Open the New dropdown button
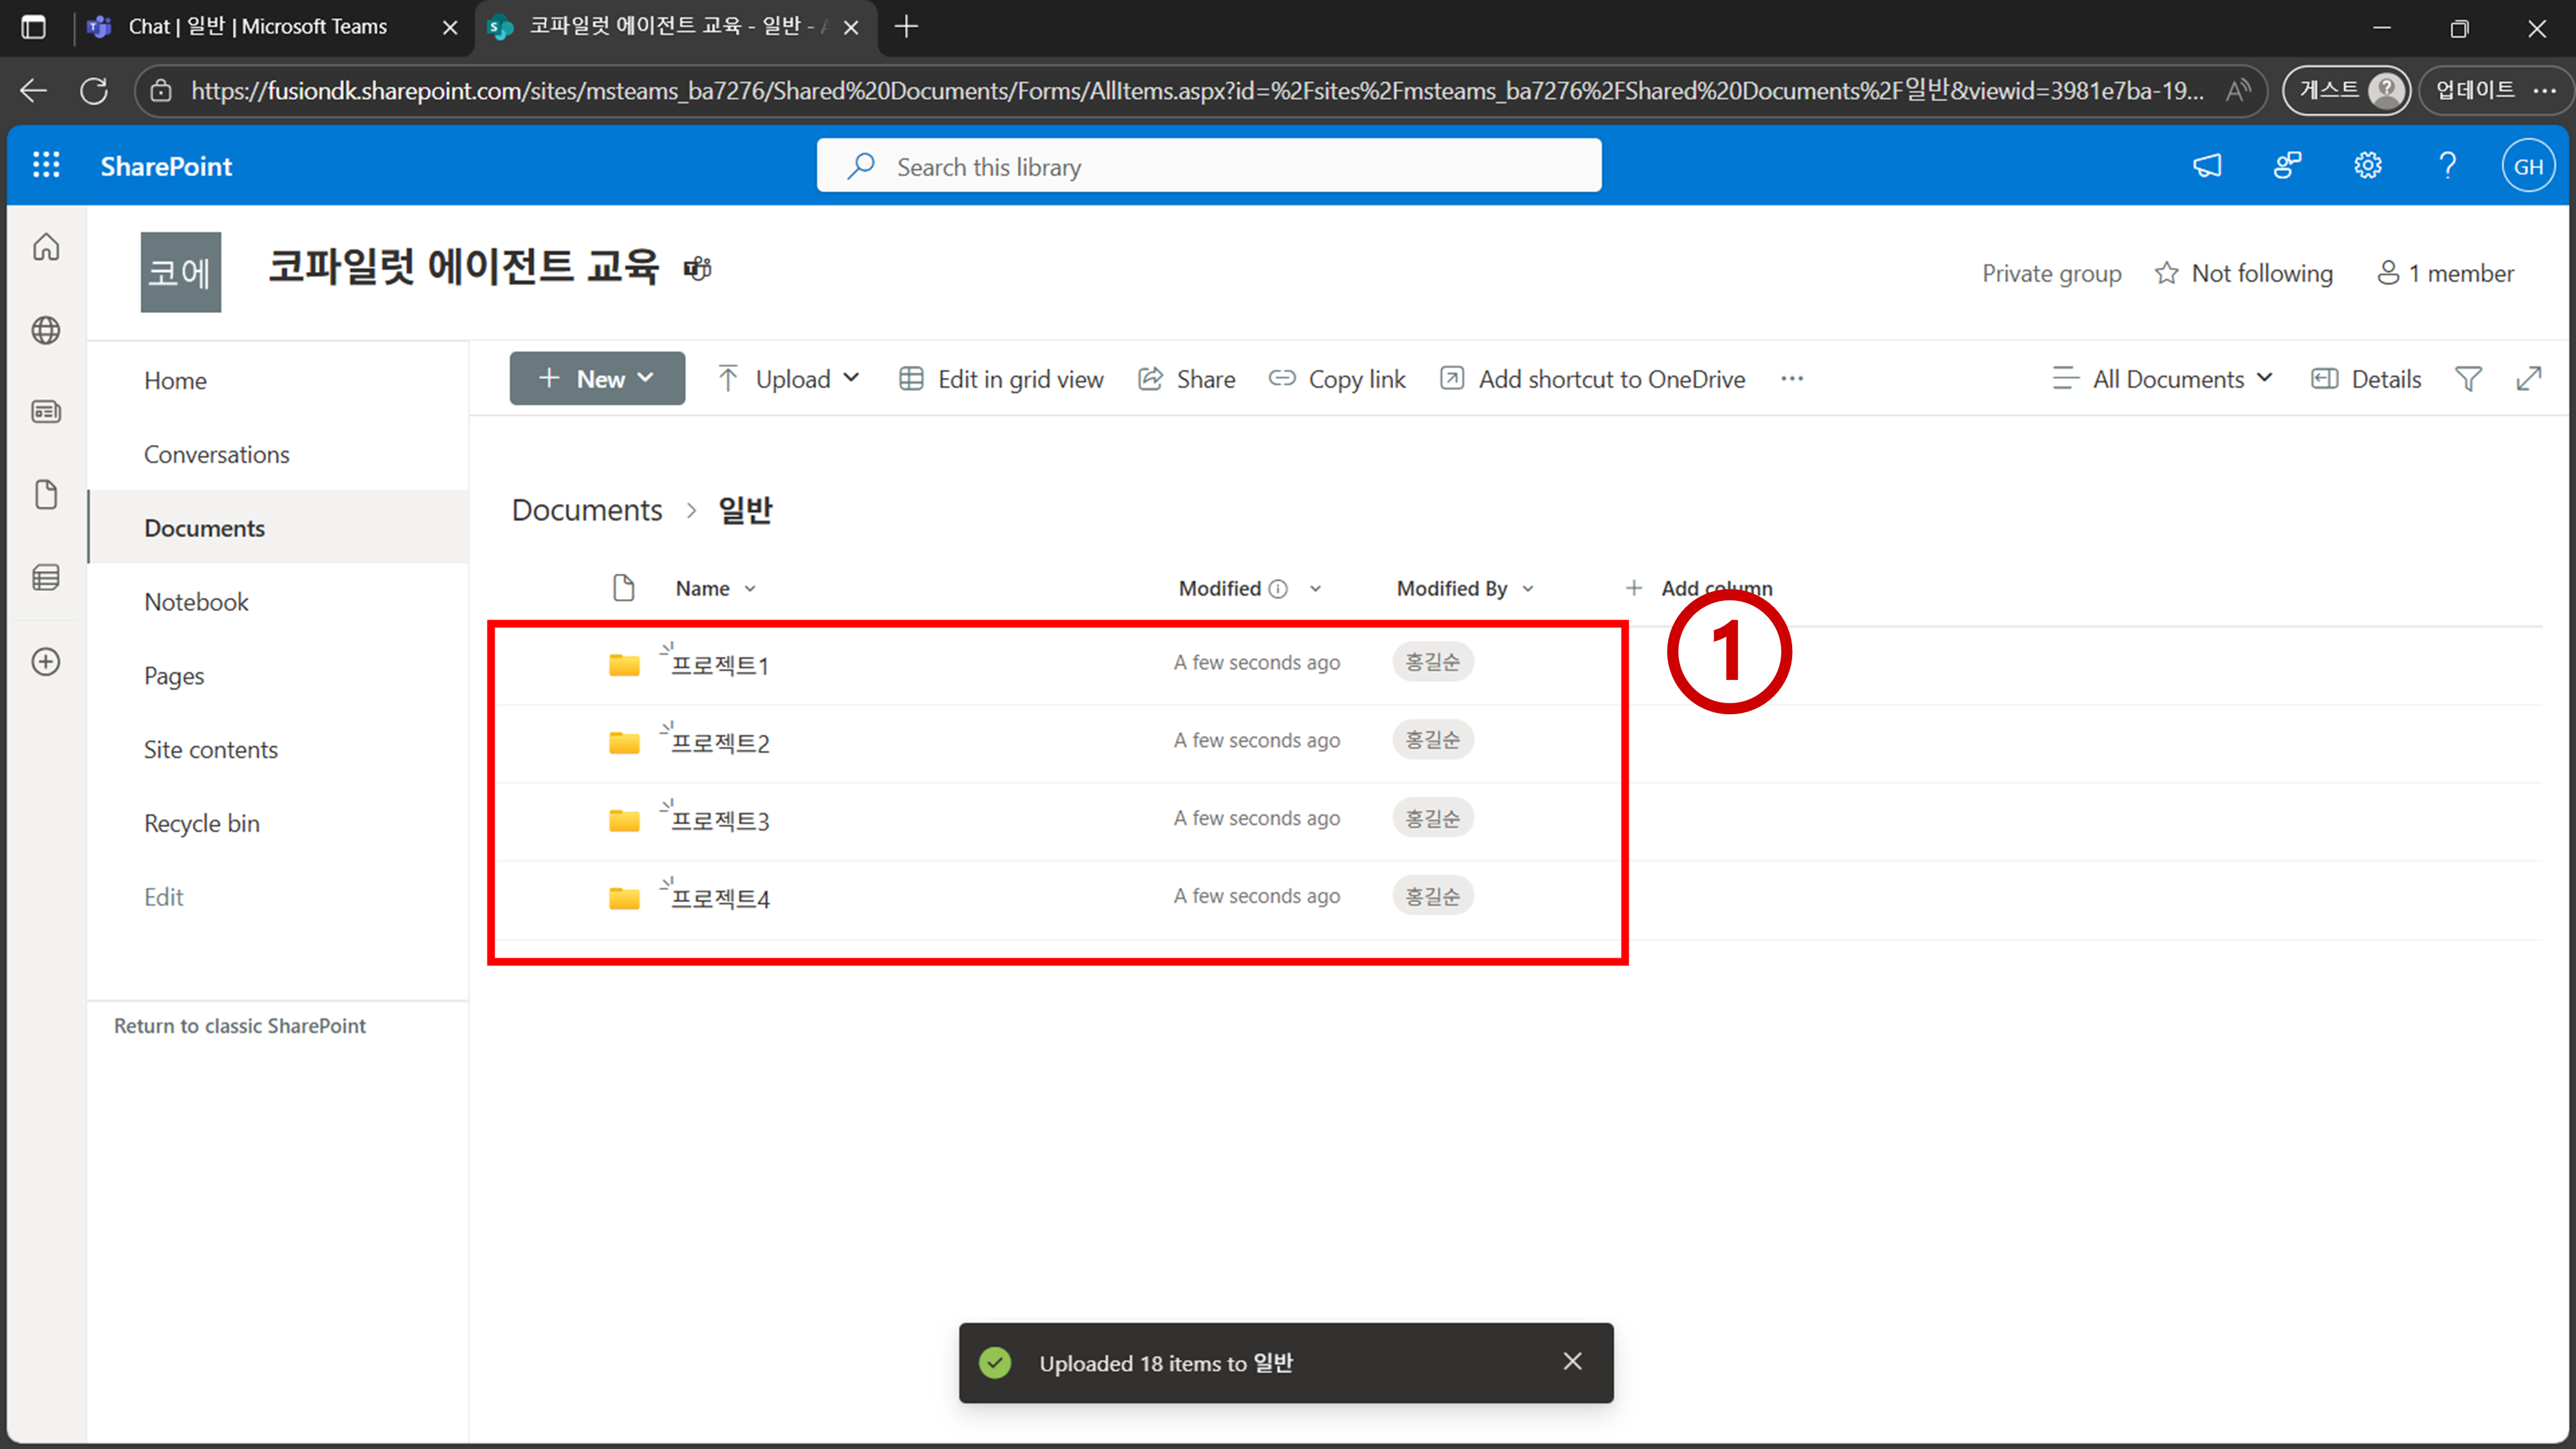The height and width of the screenshot is (1449, 2576). 597,379
